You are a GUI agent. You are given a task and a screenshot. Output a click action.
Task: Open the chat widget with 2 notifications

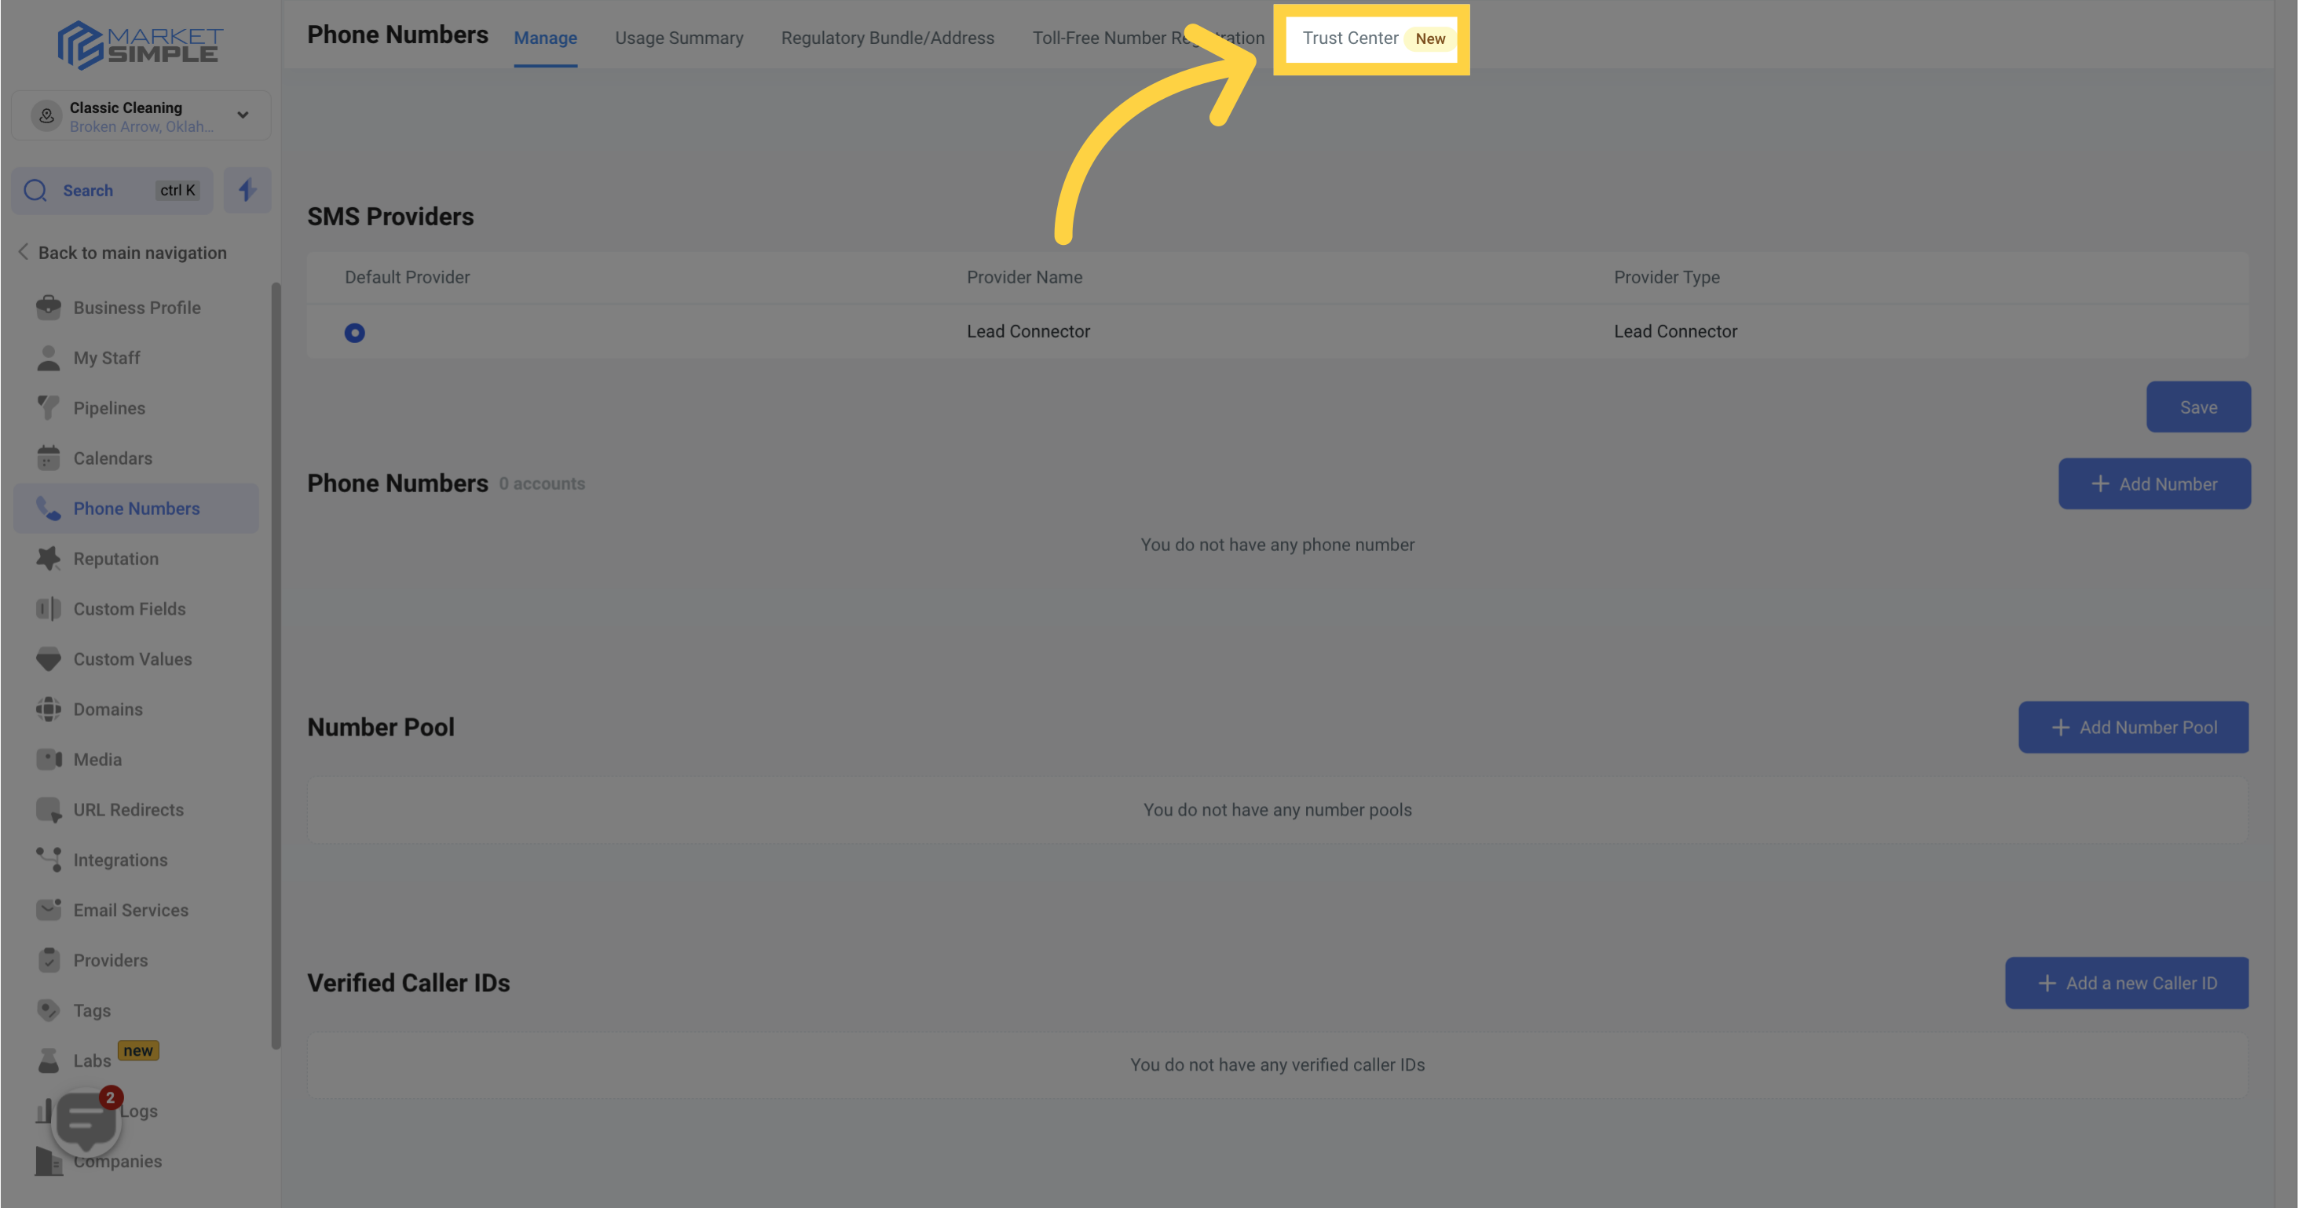tap(86, 1121)
